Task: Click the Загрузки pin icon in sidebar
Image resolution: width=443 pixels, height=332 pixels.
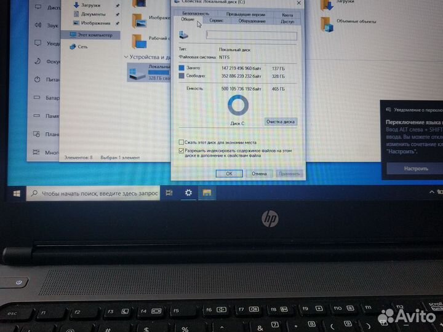Action: (118, 6)
